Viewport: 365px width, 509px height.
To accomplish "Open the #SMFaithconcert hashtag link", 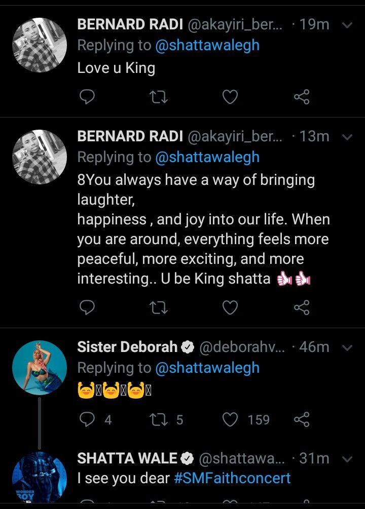I will [232, 478].
